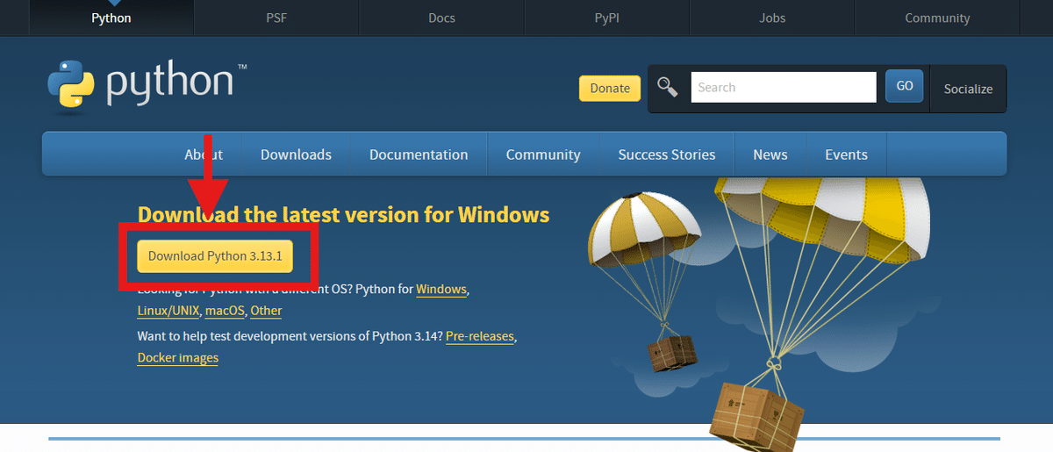Image resolution: width=1053 pixels, height=452 pixels.
Task: Click the magnifying glass search icon
Action: (x=668, y=87)
